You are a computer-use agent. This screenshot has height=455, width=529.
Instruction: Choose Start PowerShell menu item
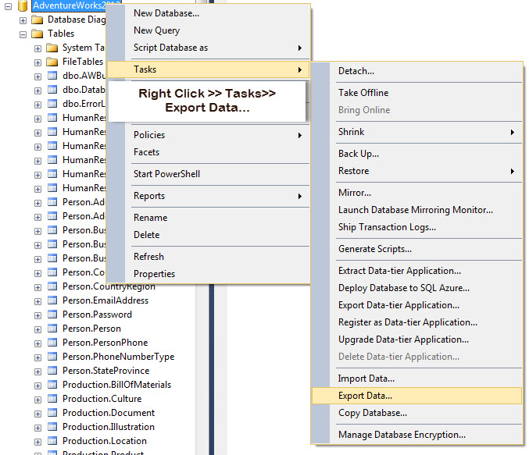[x=208, y=174]
